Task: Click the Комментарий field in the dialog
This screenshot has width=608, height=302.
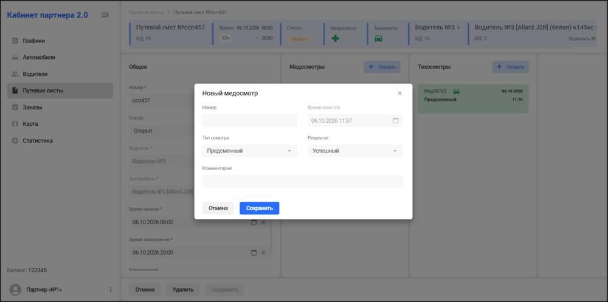Action: coord(302,181)
